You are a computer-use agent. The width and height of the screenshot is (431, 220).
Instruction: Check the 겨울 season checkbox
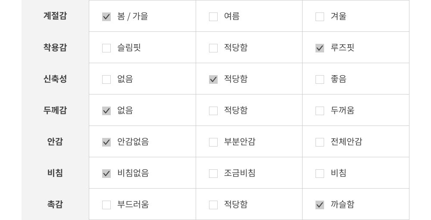point(320,17)
